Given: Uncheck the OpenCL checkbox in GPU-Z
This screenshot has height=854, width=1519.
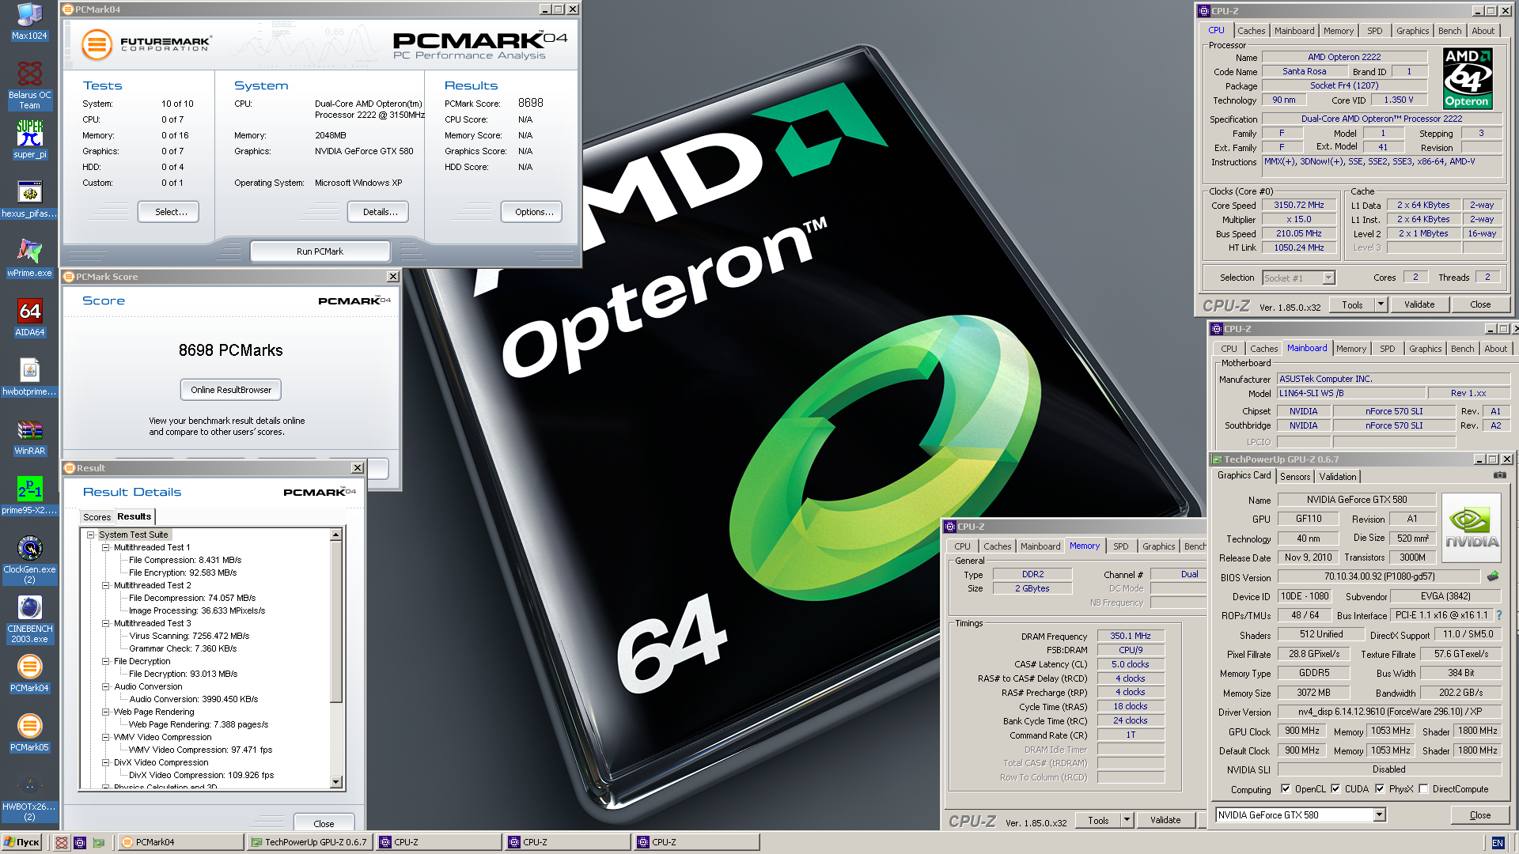Looking at the screenshot, I should pos(1286,788).
